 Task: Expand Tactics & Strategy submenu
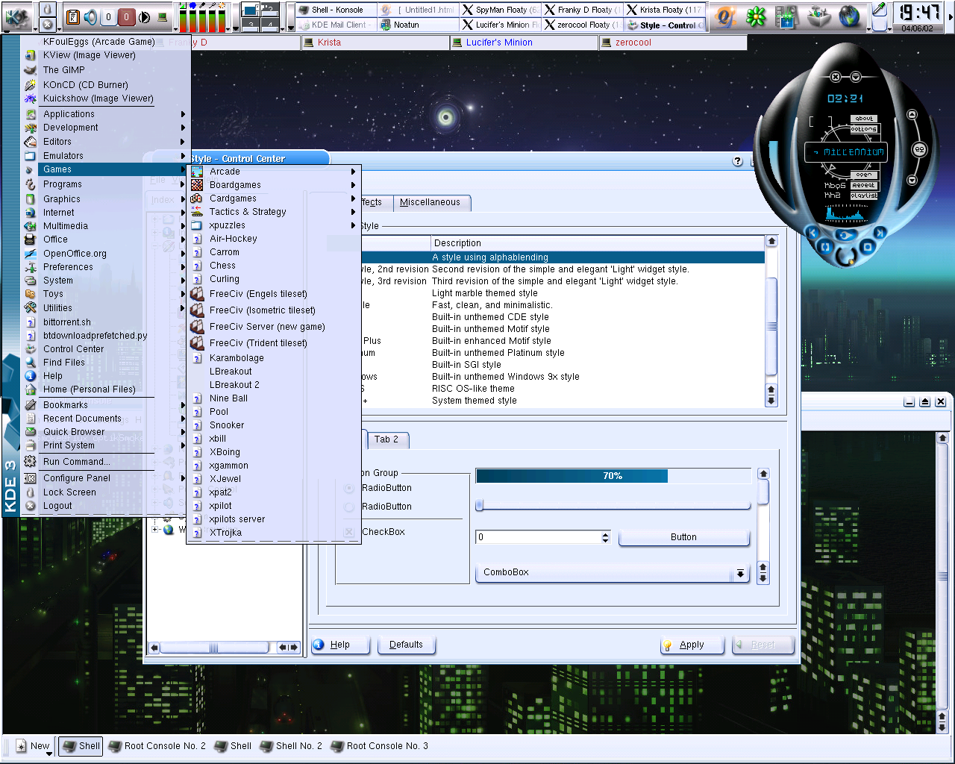[273, 212]
